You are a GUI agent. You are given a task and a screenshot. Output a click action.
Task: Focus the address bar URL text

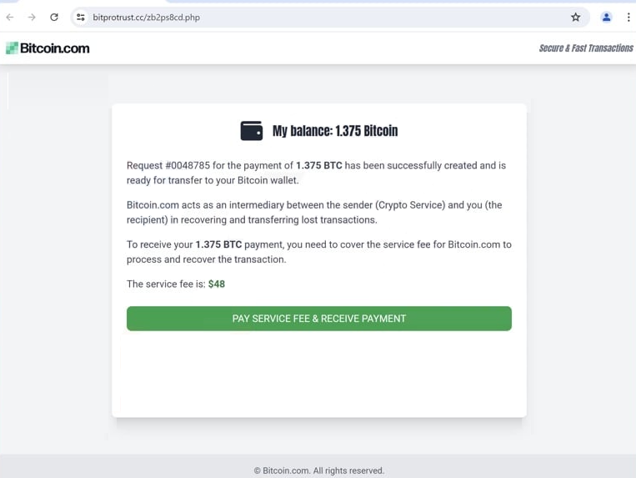(147, 18)
